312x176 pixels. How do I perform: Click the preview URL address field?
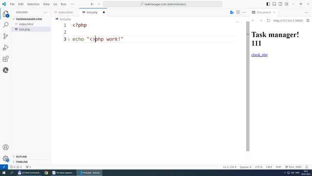[288, 21]
